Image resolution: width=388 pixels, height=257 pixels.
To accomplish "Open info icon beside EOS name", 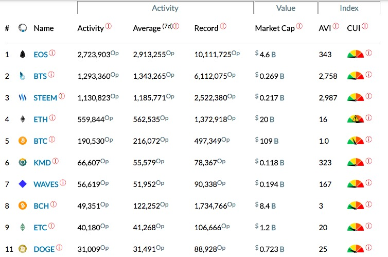I will 52,53.
